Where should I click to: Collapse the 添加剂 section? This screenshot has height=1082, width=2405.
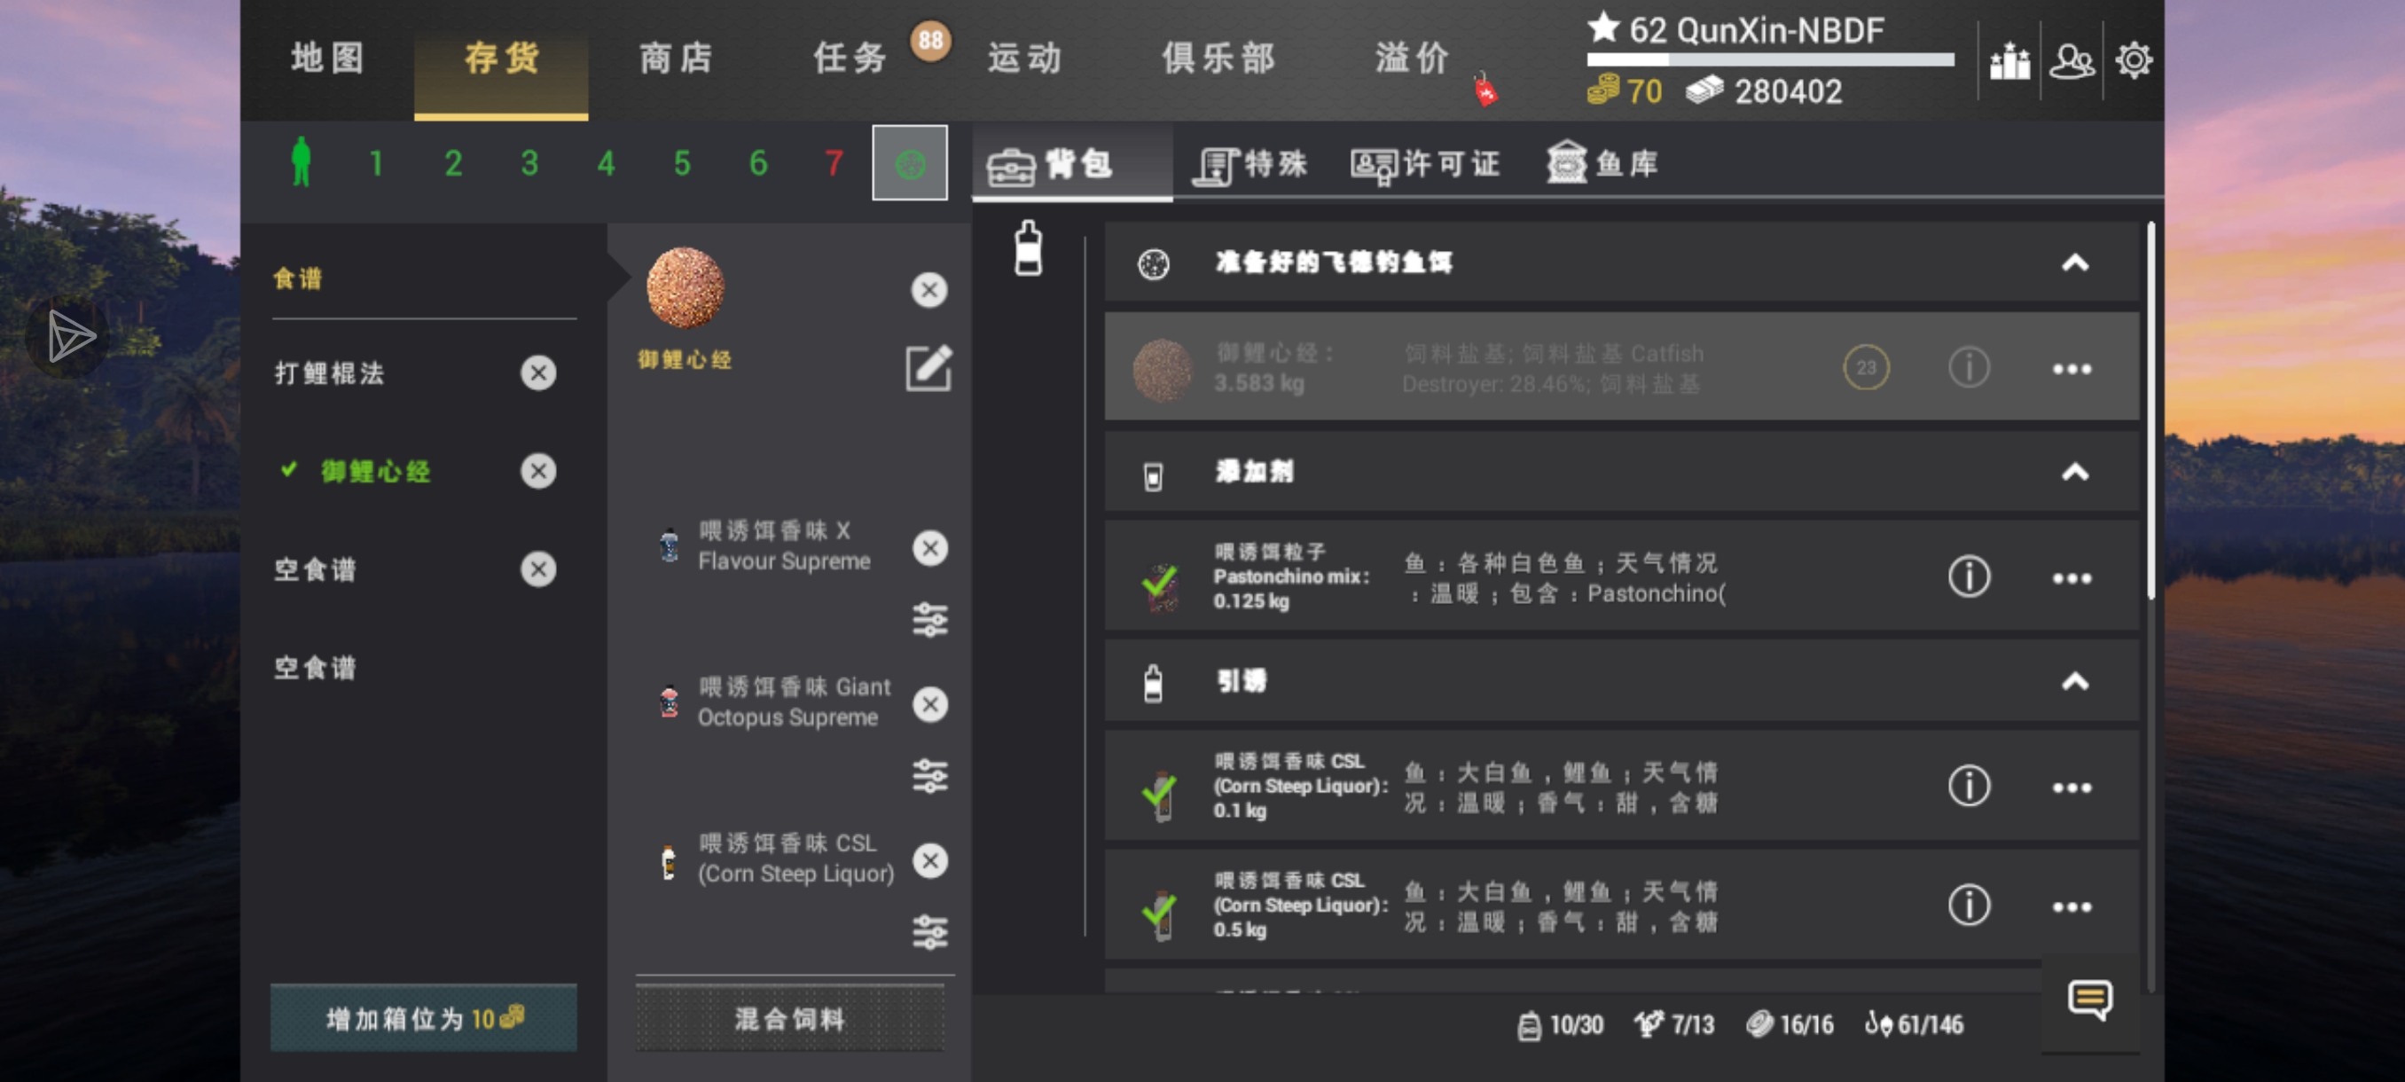pos(2074,473)
